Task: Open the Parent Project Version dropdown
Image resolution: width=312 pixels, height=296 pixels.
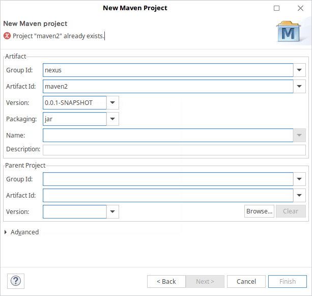Action: point(112,211)
